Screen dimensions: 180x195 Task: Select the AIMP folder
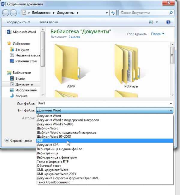coord(71,67)
